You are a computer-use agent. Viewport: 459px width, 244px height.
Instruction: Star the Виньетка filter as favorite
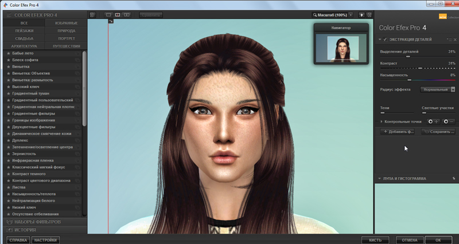[x=9, y=66]
